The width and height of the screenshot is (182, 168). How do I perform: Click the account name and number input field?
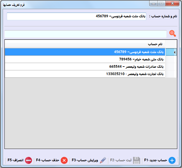tap(76, 16)
